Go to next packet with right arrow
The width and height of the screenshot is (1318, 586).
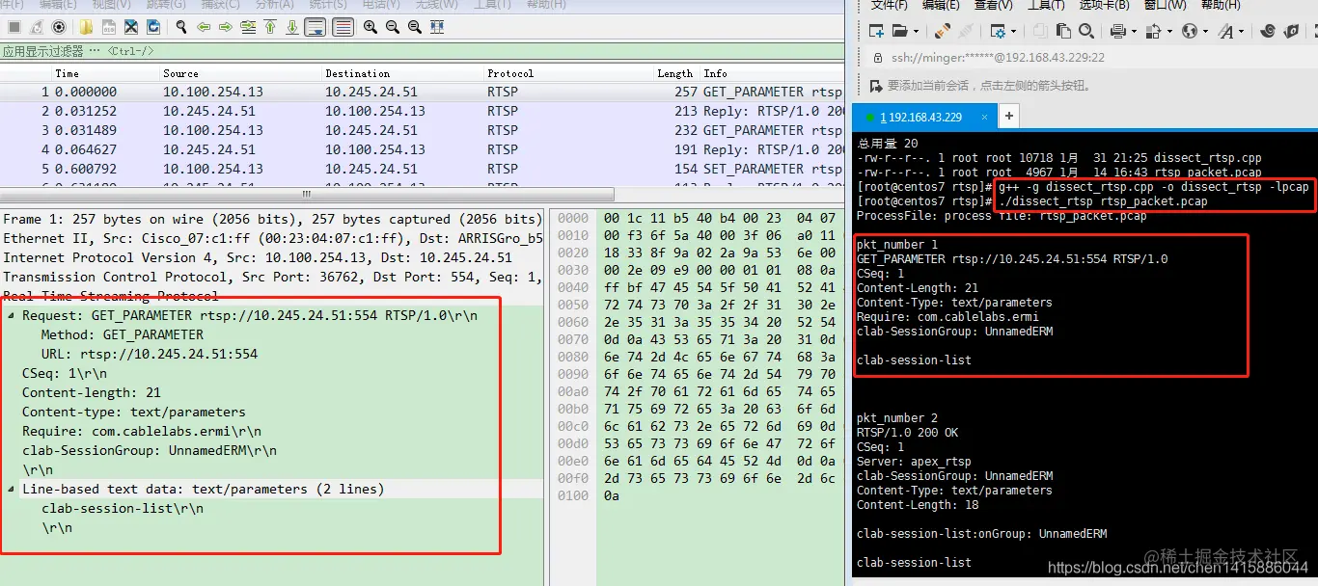point(226,27)
